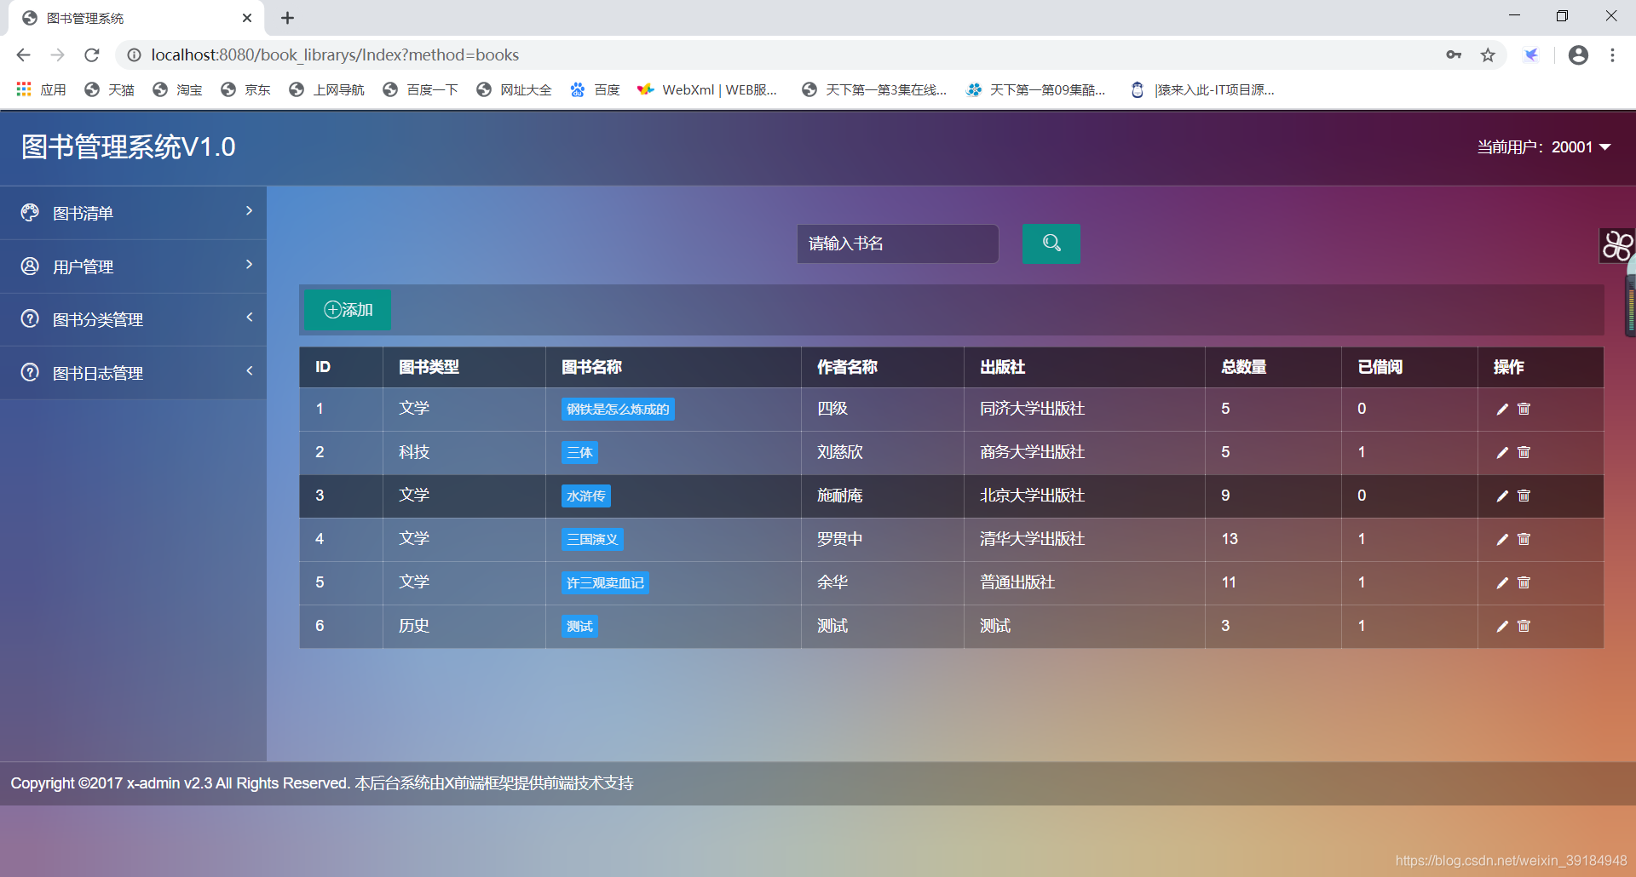Open Chrome profile avatar icon

tap(1578, 55)
